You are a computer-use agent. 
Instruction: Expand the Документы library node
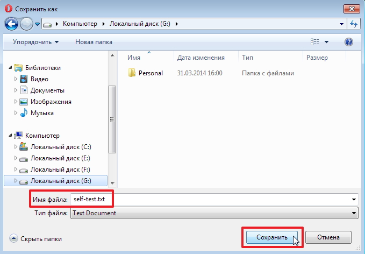(16, 90)
